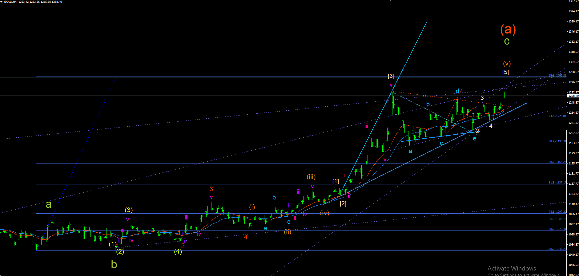Click 1346.17 on the price scale
Viewport: 579px width, 276px height.
[x=573, y=32]
